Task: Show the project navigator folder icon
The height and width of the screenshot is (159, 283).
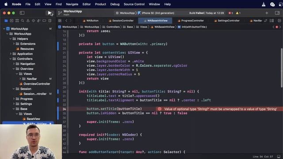Action: (6, 21)
